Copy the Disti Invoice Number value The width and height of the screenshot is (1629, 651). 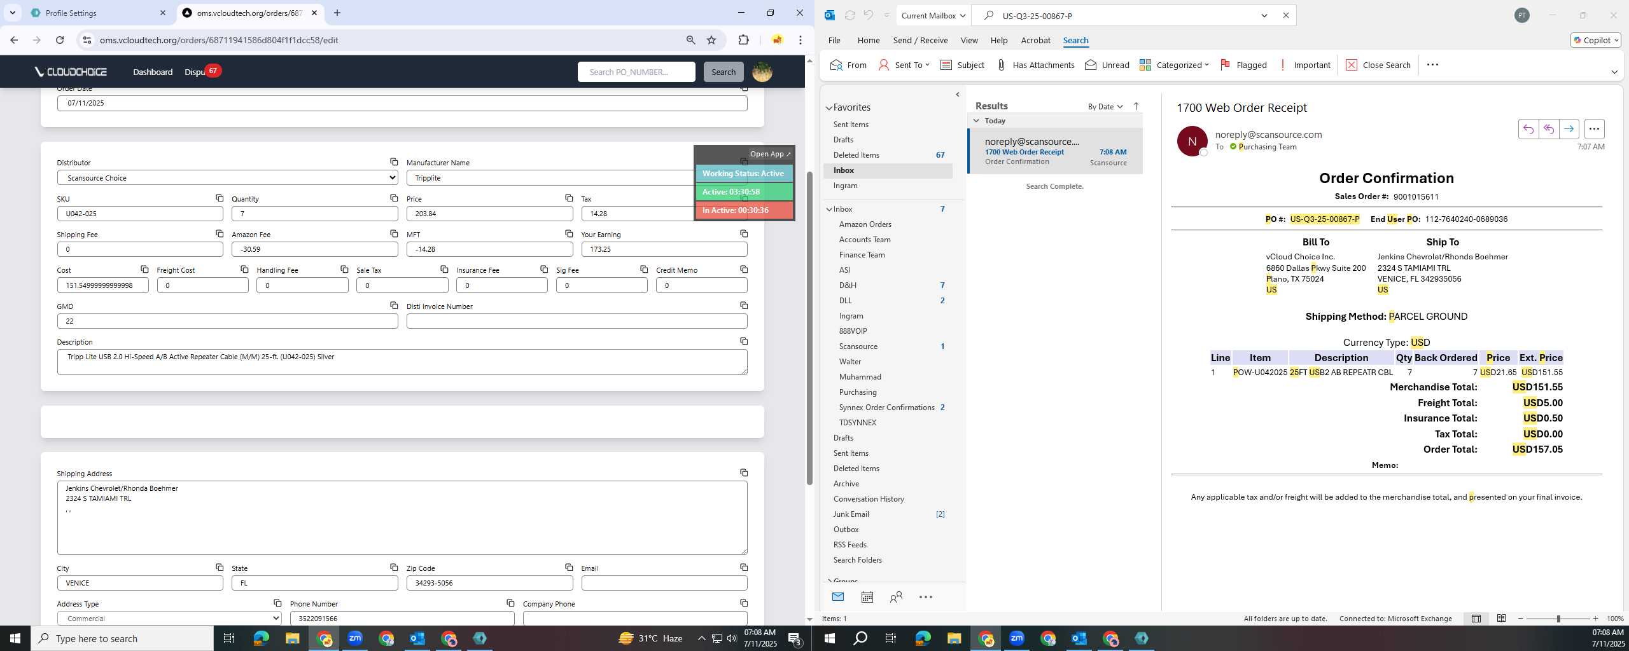[744, 306]
